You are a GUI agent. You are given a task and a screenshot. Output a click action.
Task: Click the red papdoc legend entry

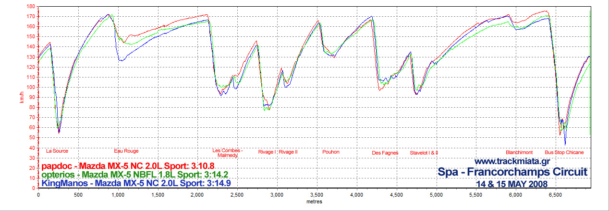(x=128, y=167)
